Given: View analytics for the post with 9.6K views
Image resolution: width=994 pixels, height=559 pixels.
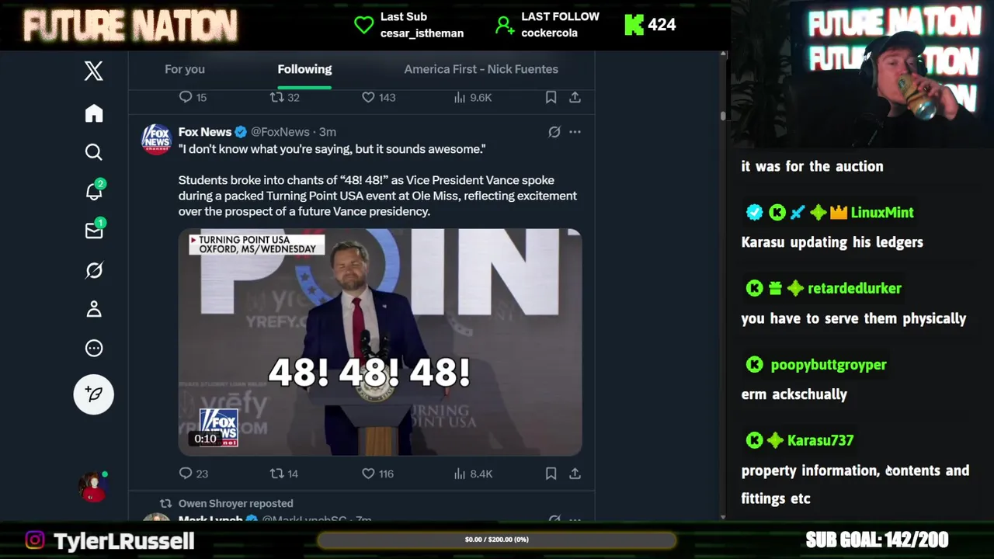Looking at the screenshot, I should click(x=472, y=97).
